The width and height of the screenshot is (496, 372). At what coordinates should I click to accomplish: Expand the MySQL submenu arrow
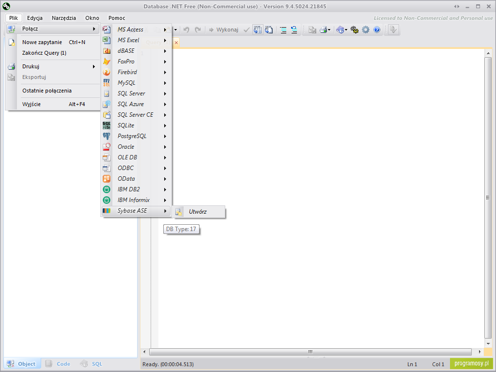pyautogui.click(x=165, y=83)
